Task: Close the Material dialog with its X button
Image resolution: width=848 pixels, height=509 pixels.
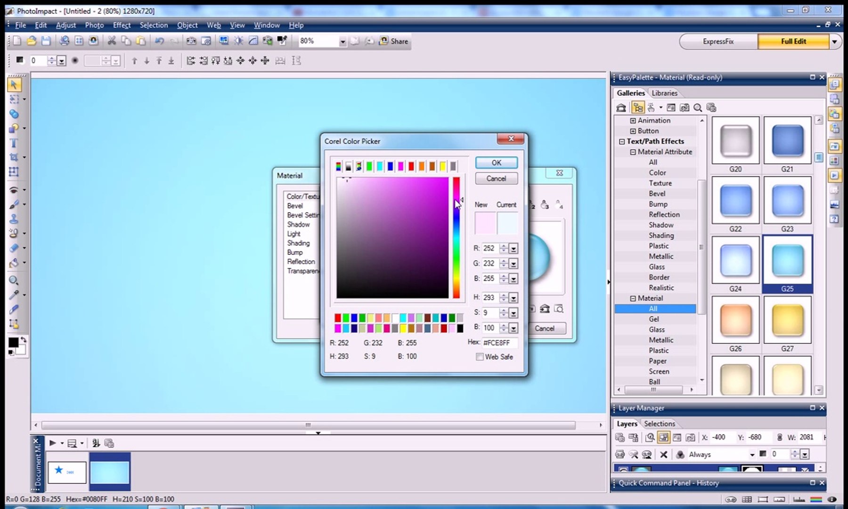Action: 559,173
